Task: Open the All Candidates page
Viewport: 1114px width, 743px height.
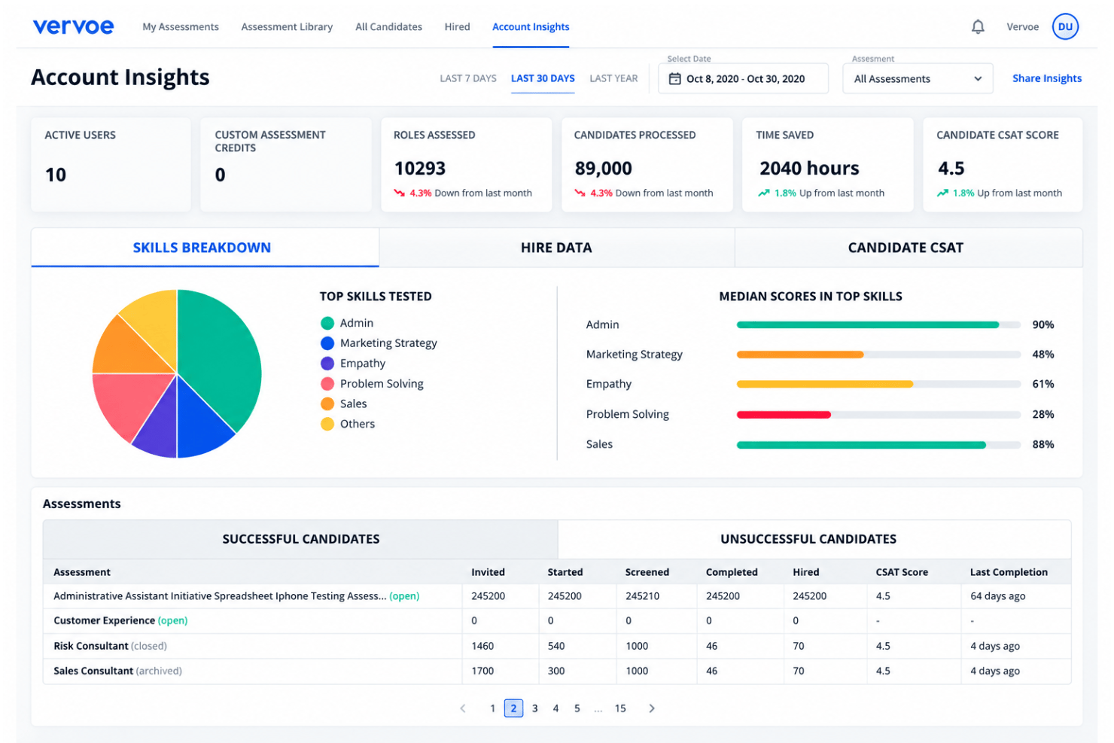Action: 388,27
